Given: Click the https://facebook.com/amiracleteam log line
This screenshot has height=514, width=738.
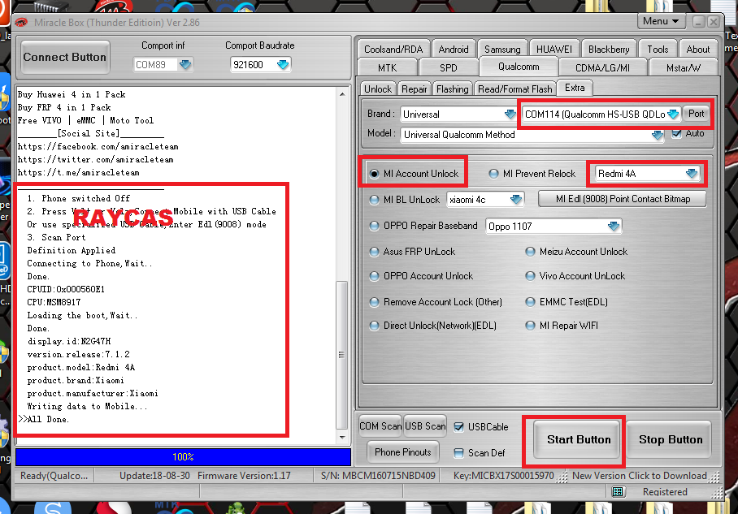Looking at the screenshot, I should (98, 147).
